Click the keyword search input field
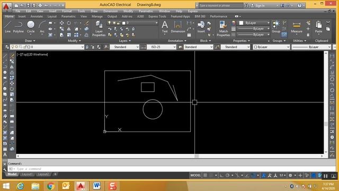Viewport: 339px width, 191px height. [x=221, y=5]
